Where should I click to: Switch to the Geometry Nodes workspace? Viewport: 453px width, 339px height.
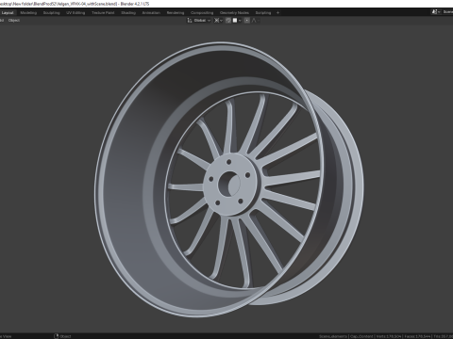(234, 13)
